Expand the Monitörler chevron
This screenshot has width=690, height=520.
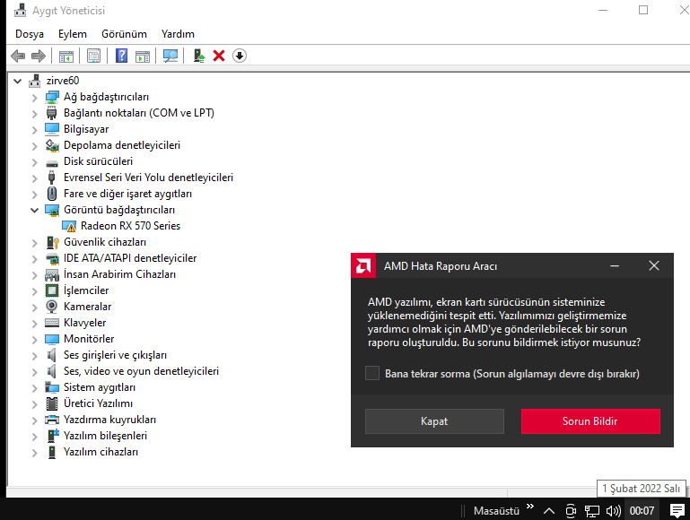[34, 339]
